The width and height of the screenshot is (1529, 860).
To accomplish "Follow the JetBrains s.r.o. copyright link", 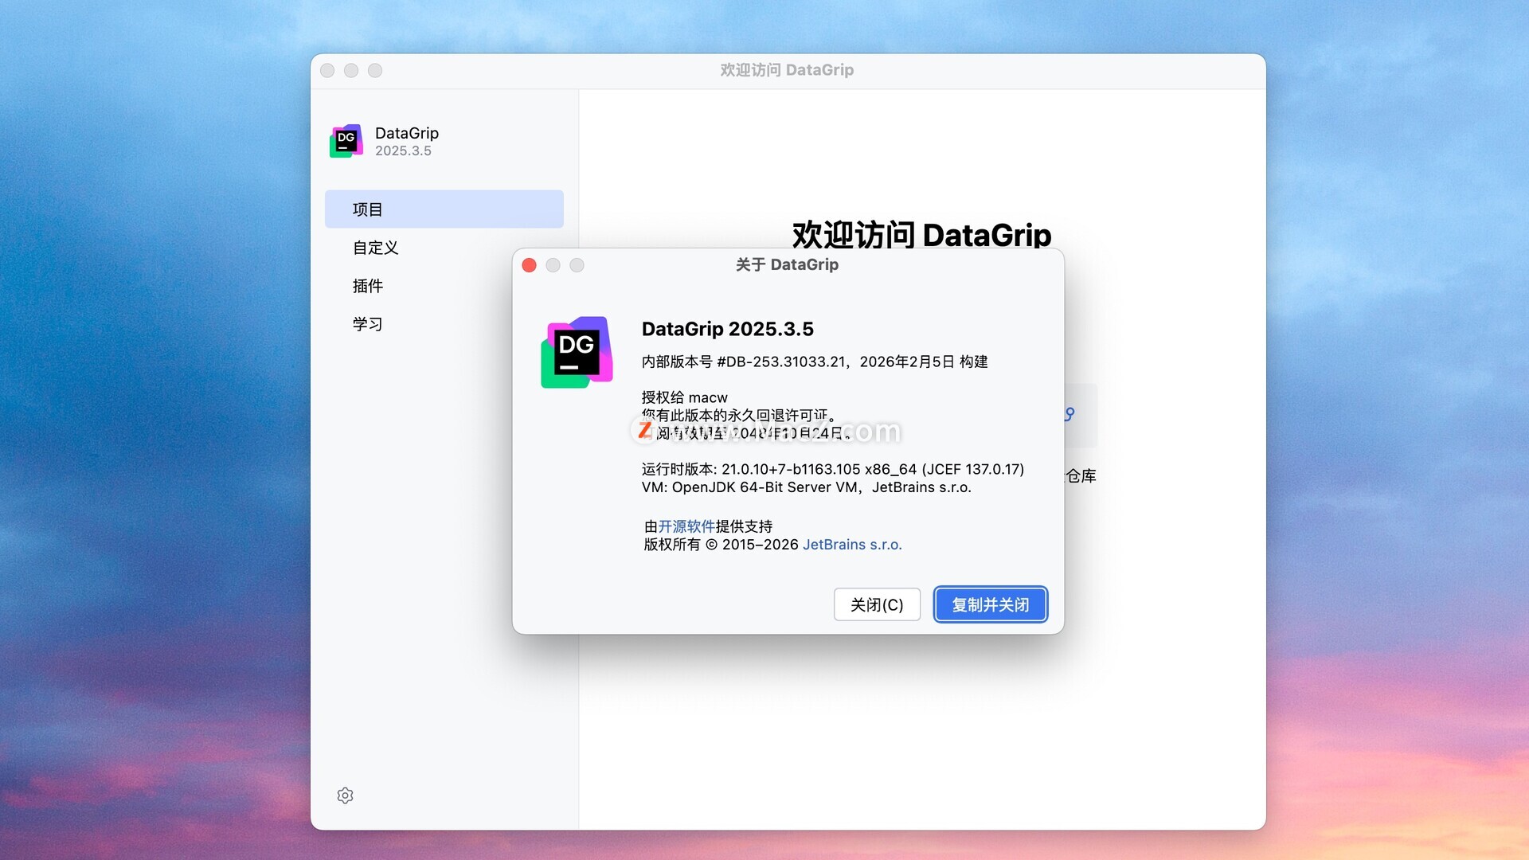I will point(852,545).
